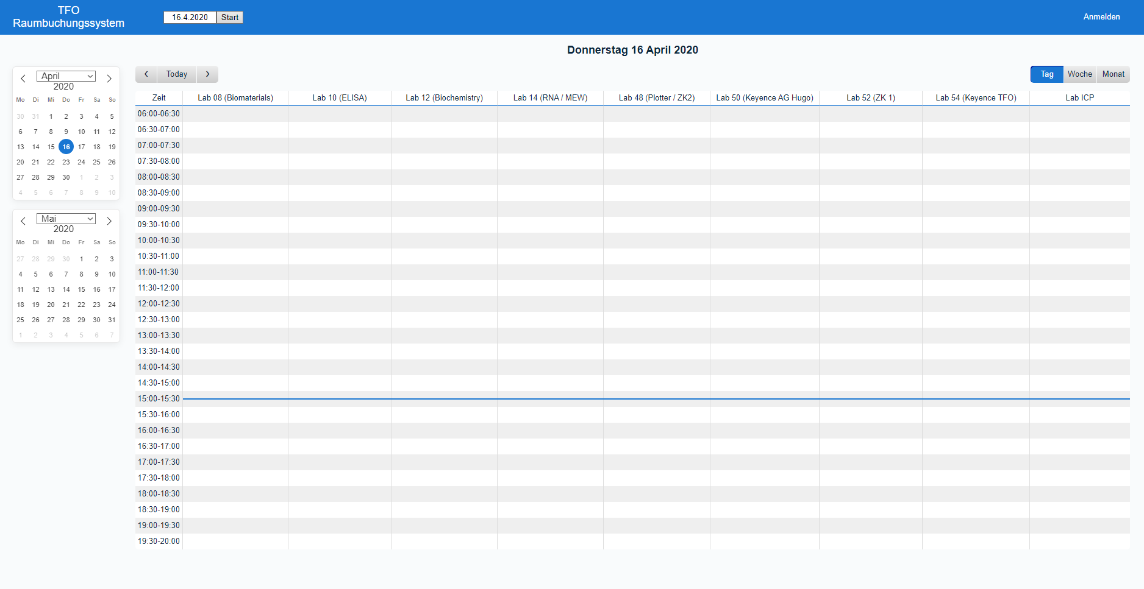Open the Mai month dropdown
The width and height of the screenshot is (1144, 589).
[x=66, y=219]
